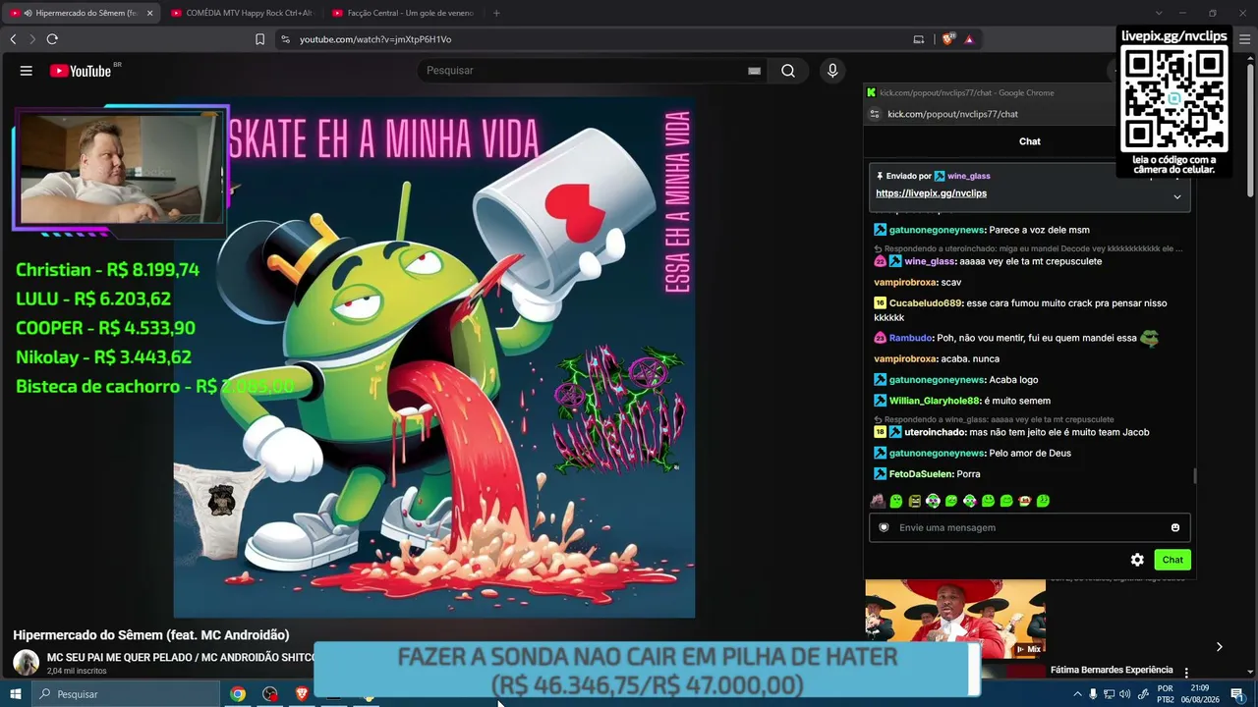Open Rambudo's chat username
The width and height of the screenshot is (1258, 707).
[x=911, y=338]
